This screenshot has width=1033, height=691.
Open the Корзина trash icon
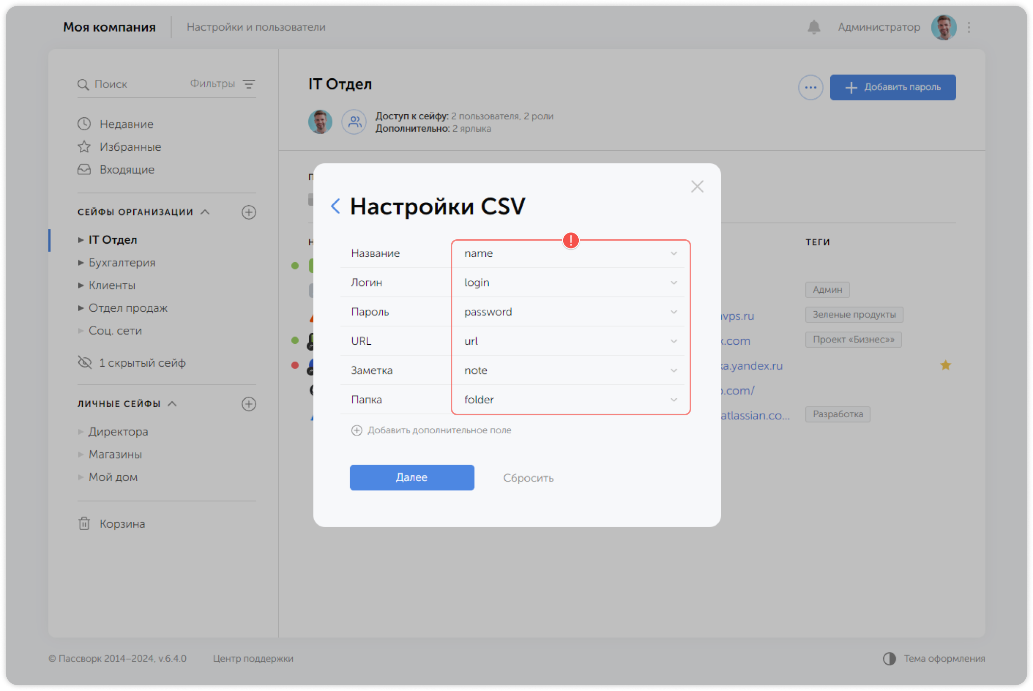pos(84,524)
